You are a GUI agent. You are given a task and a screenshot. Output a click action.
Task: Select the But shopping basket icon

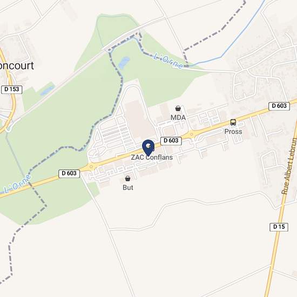pos(128,178)
